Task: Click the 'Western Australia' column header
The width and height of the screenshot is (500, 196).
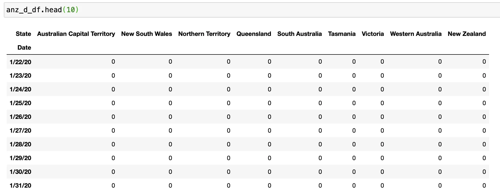Action: [x=416, y=34]
